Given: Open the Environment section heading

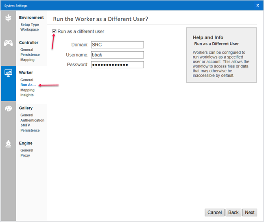Looking at the screenshot, I should click(31, 17).
